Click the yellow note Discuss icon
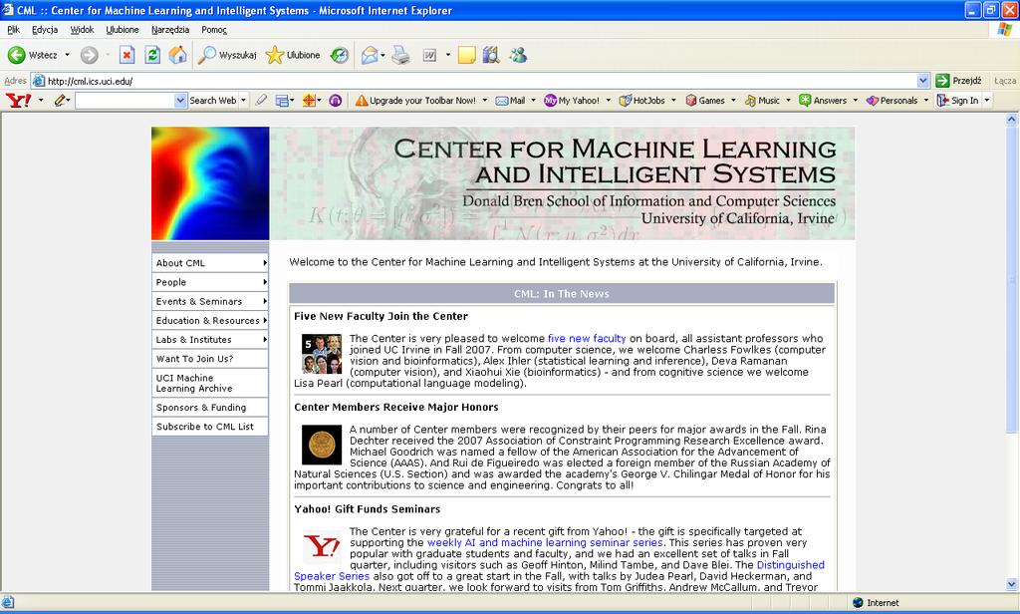Image resolution: width=1020 pixels, height=614 pixels. [x=466, y=56]
